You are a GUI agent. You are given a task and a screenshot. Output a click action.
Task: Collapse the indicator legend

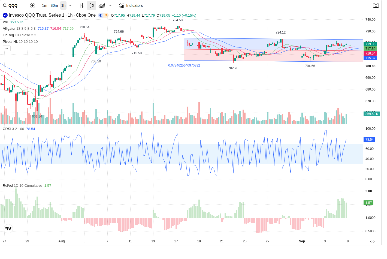coord(7,48)
